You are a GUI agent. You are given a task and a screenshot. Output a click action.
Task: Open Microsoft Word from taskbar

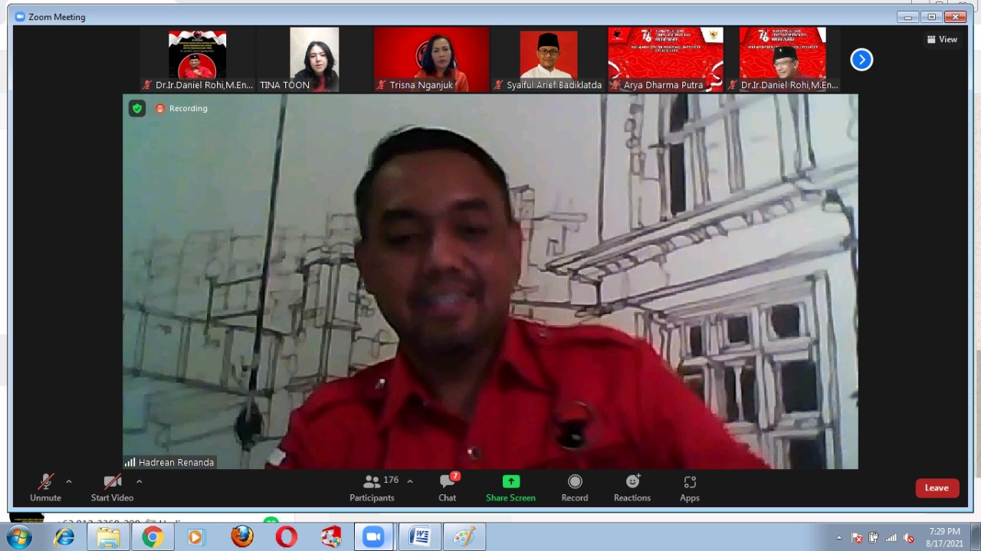[x=420, y=537]
